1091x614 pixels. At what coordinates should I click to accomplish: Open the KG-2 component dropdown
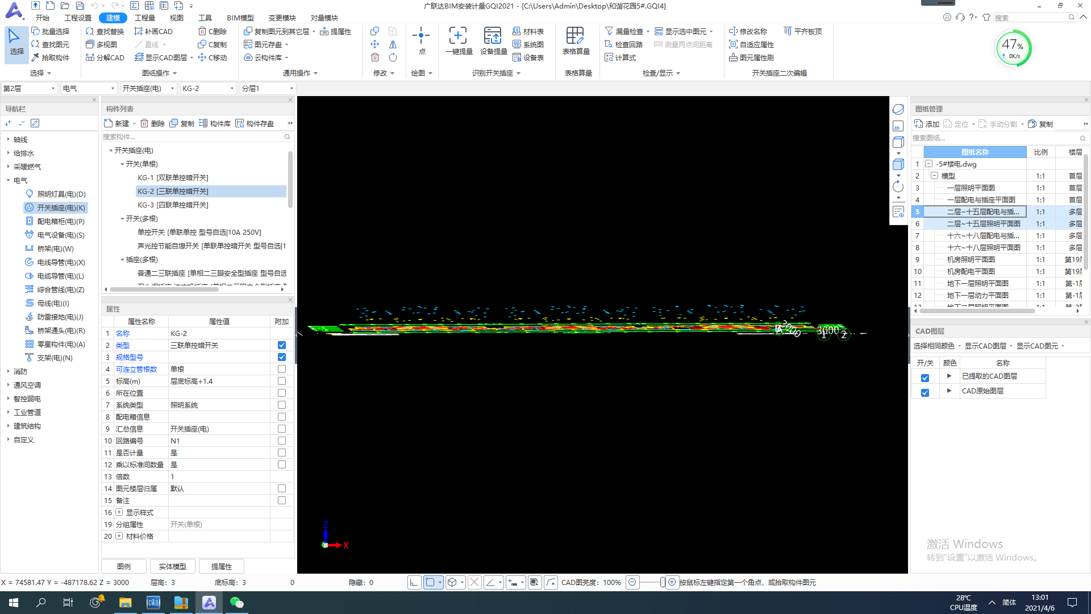(208, 88)
